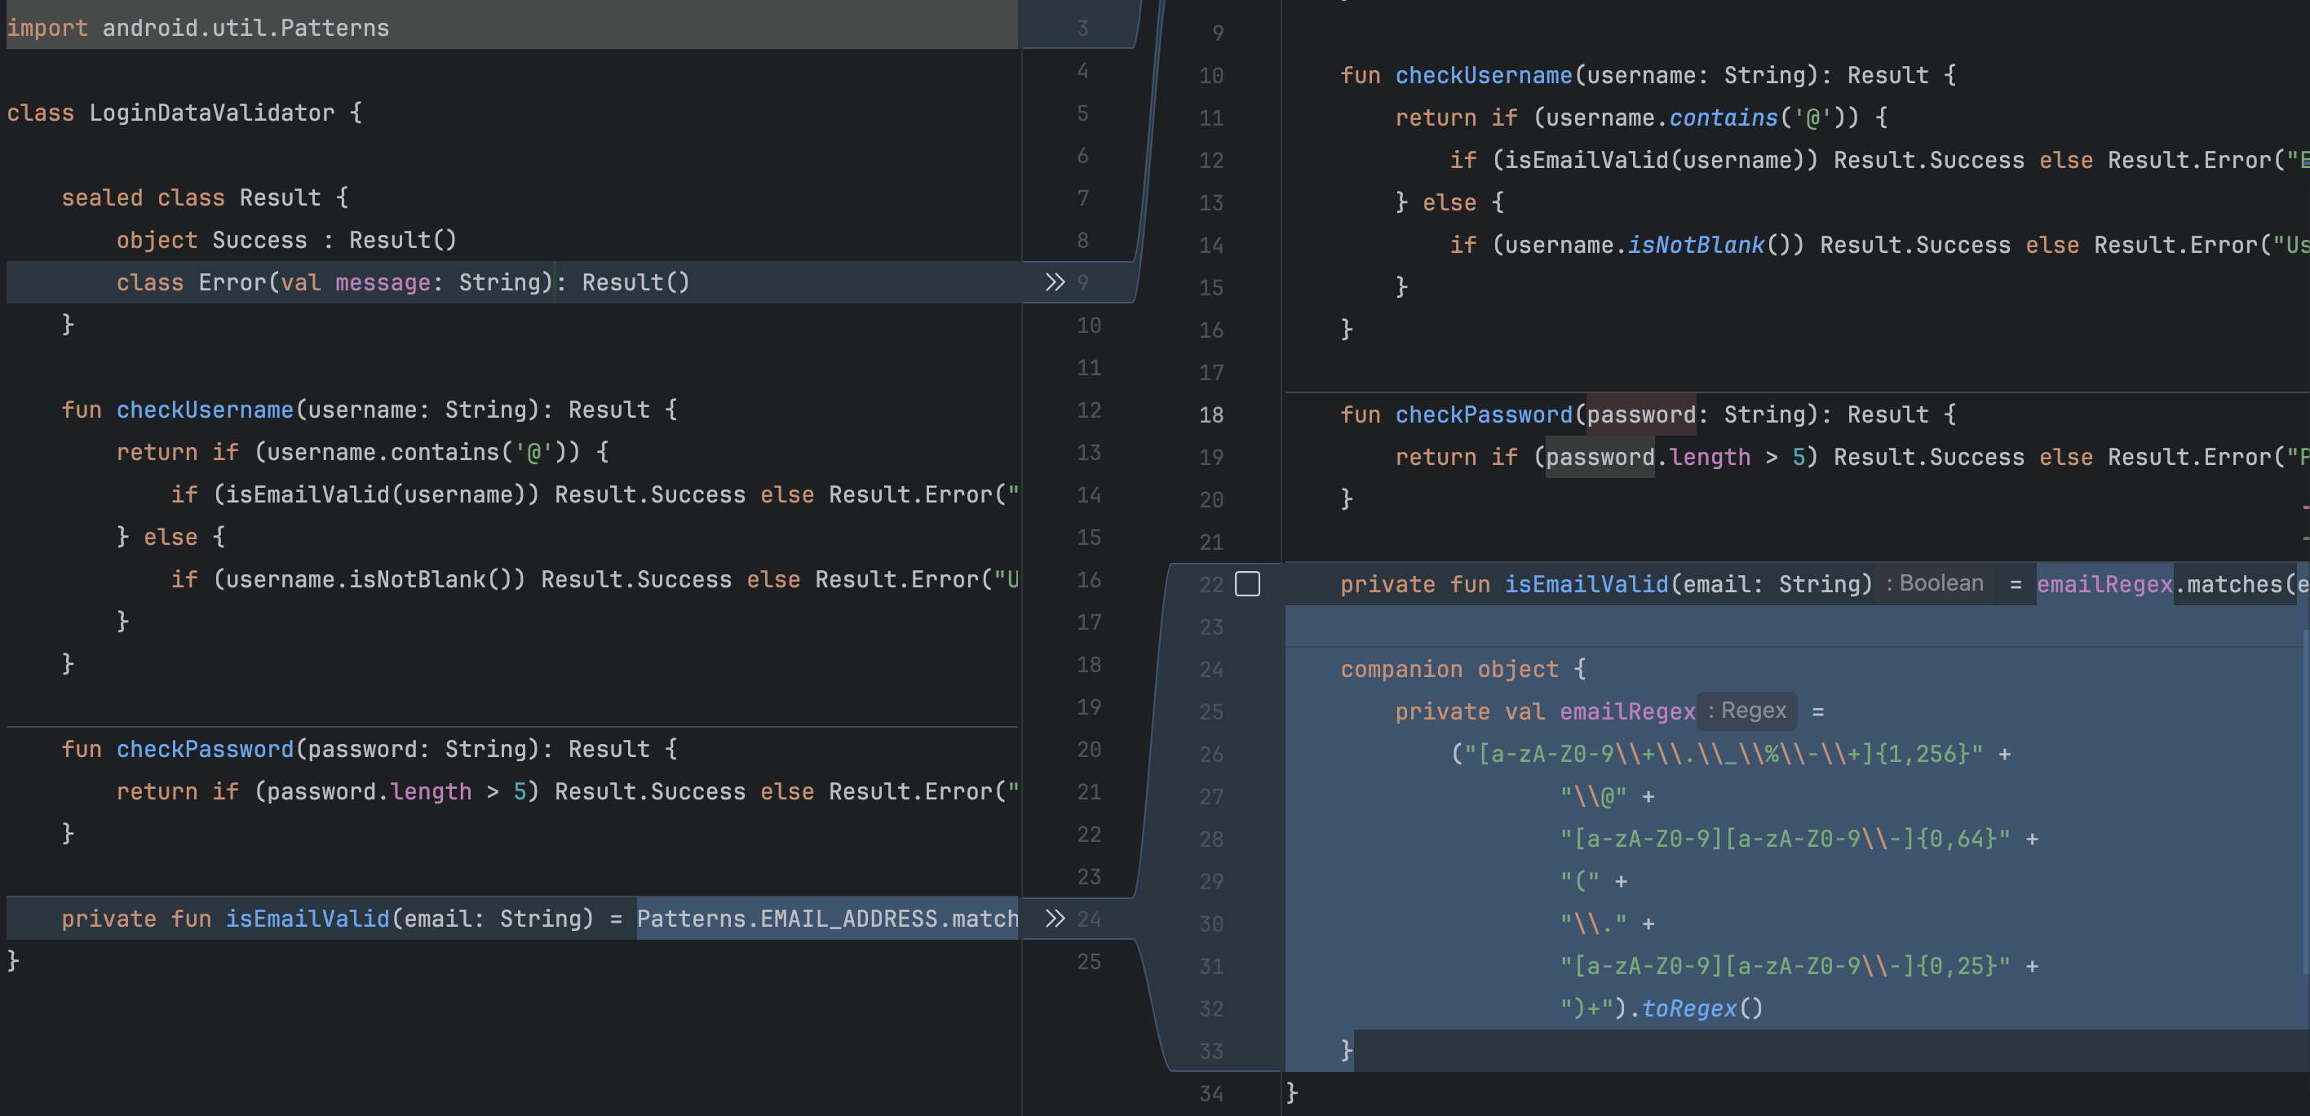Click emailRegex usage on right line 22
The image size is (2310, 1116).
click(2104, 584)
